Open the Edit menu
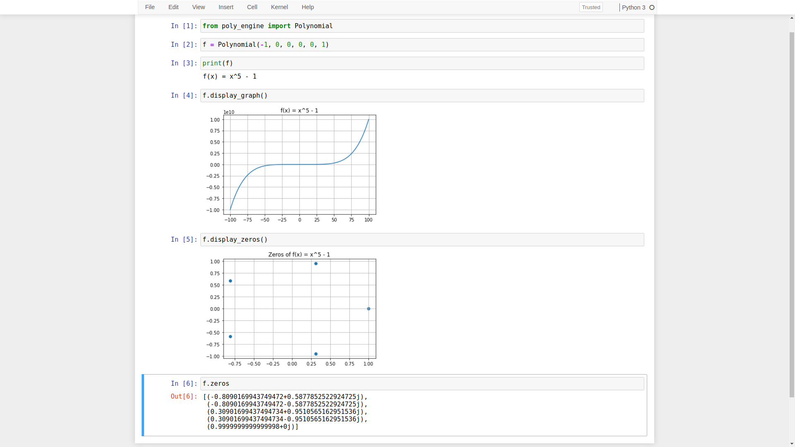Screen dimensions: 795x447 [173, 7]
